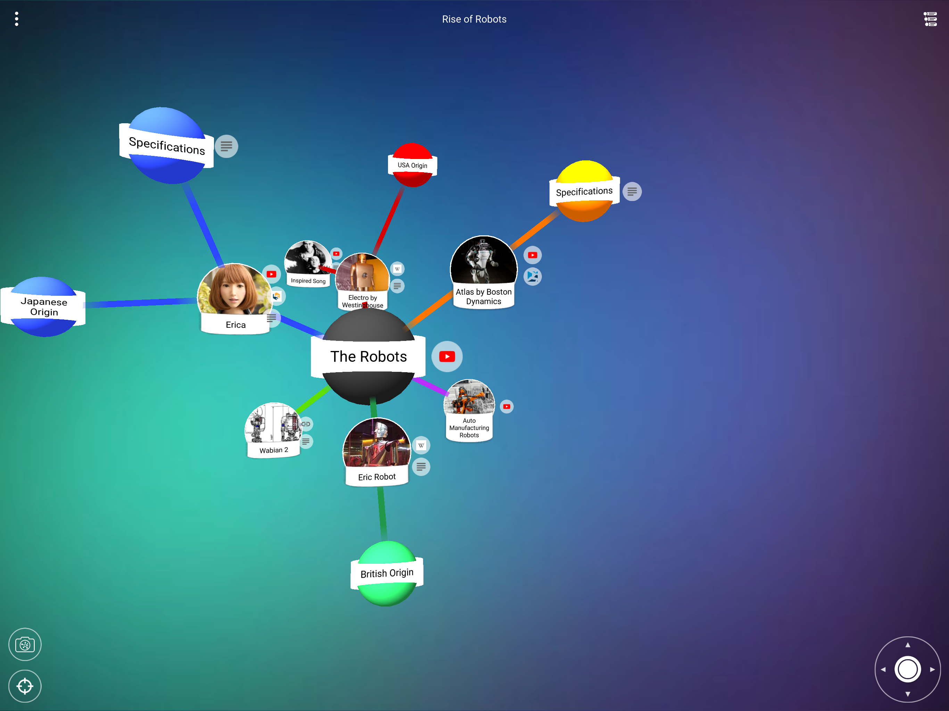Click the Rise of Robots title
Screen dimensions: 949x711
[x=474, y=19]
